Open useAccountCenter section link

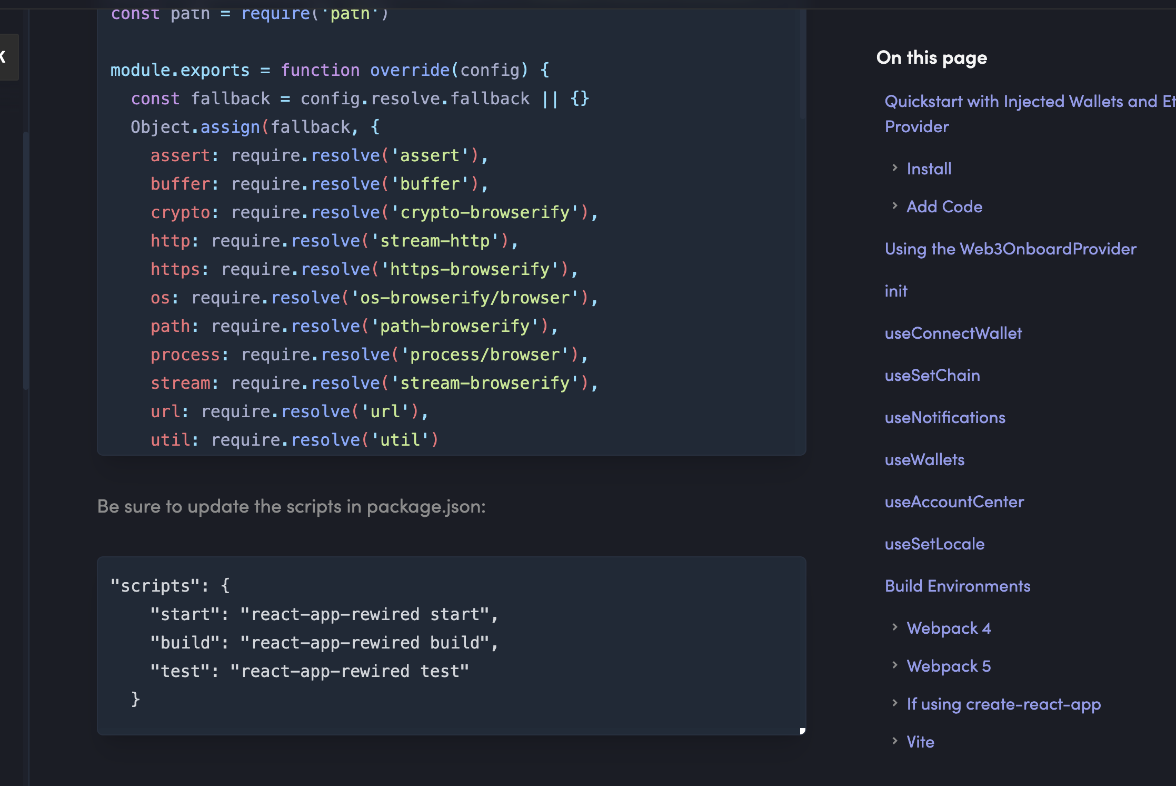954,502
